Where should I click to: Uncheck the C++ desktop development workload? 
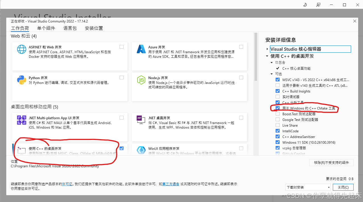tap(122, 148)
